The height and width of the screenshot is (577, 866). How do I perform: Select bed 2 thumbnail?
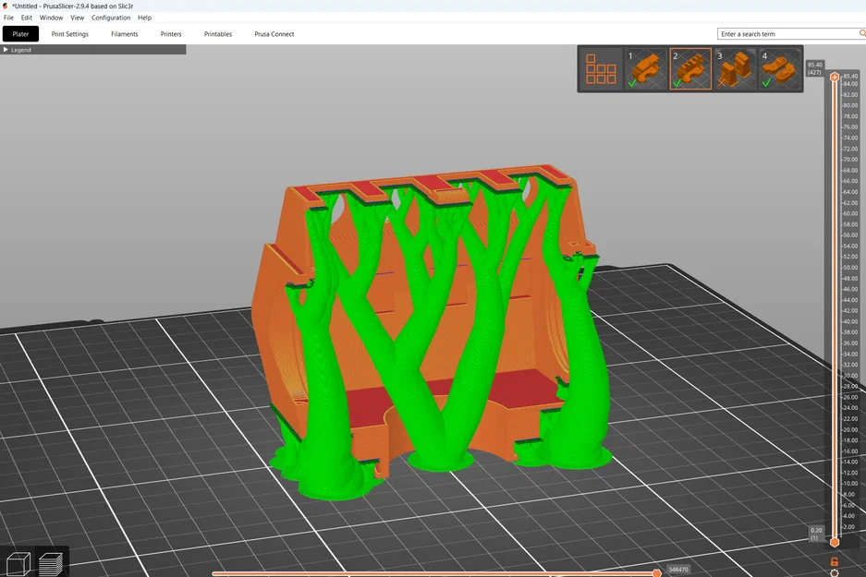(x=690, y=69)
